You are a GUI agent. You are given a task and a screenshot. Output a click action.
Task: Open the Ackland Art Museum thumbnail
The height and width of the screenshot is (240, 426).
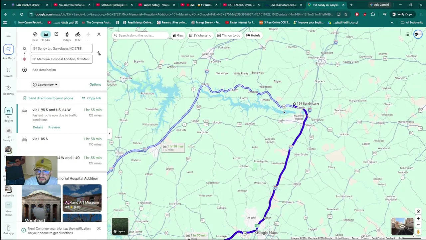click(x=82, y=198)
